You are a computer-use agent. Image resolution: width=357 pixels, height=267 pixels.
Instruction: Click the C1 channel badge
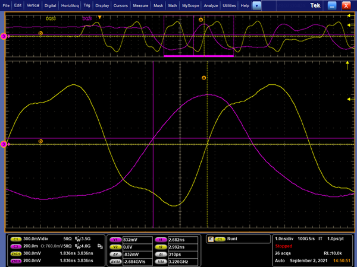tap(15, 239)
